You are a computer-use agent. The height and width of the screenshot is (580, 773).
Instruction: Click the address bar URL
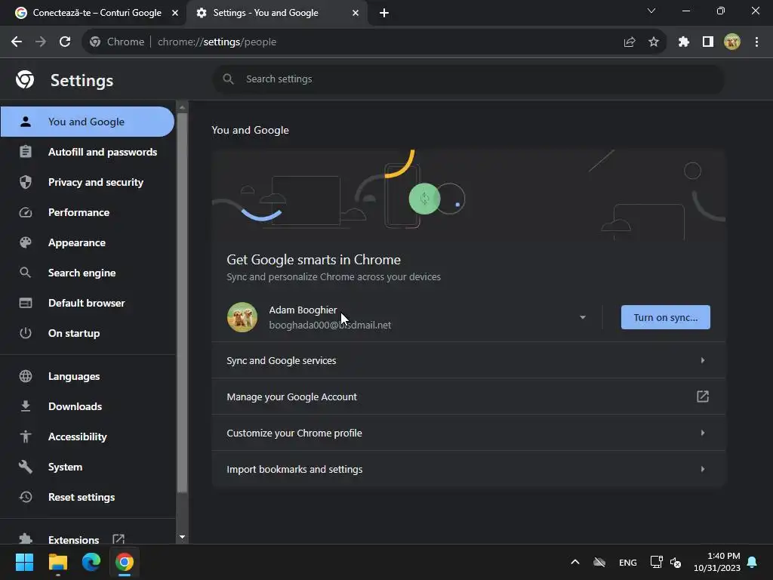coord(217,42)
